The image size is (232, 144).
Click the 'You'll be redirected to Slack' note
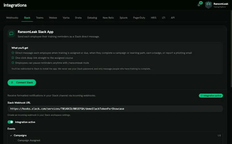pyautogui.click(x=81, y=69)
